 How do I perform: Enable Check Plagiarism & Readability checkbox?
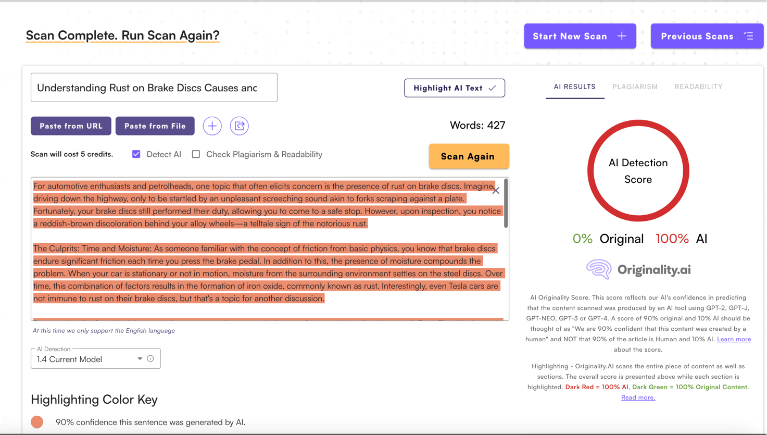click(x=196, y=154)
